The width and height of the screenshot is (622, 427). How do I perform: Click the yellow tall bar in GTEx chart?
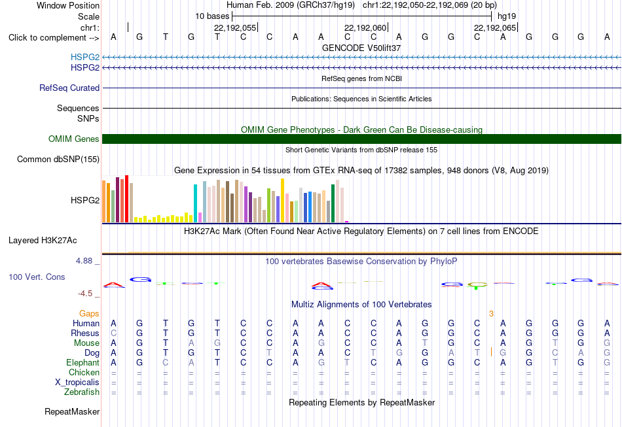coord(282,201)
